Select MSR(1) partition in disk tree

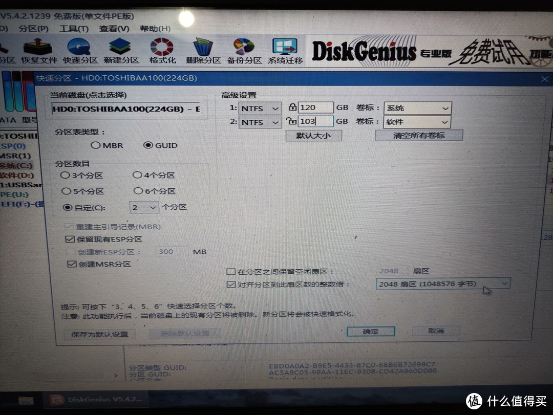pos(15,156)
